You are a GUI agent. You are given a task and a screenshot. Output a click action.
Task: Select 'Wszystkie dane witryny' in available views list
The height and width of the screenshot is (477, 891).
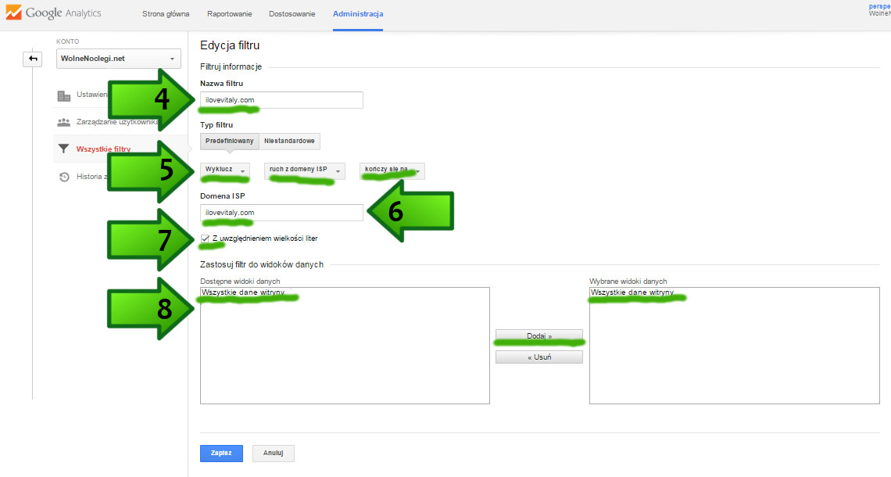pyautogui.click(x=243, y=292)
